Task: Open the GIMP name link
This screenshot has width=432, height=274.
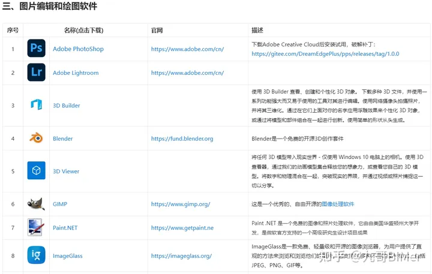Action: point(60,204)
